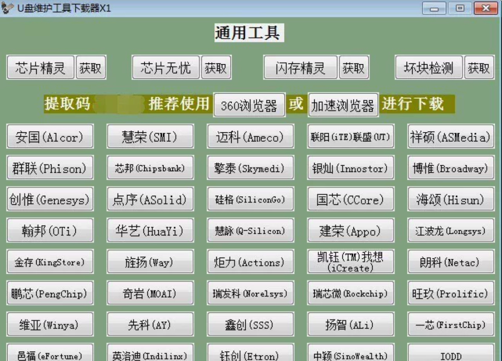Select 群联(Phison) vendor button
The height and width of the screenshot is (361, 502).
50,168
